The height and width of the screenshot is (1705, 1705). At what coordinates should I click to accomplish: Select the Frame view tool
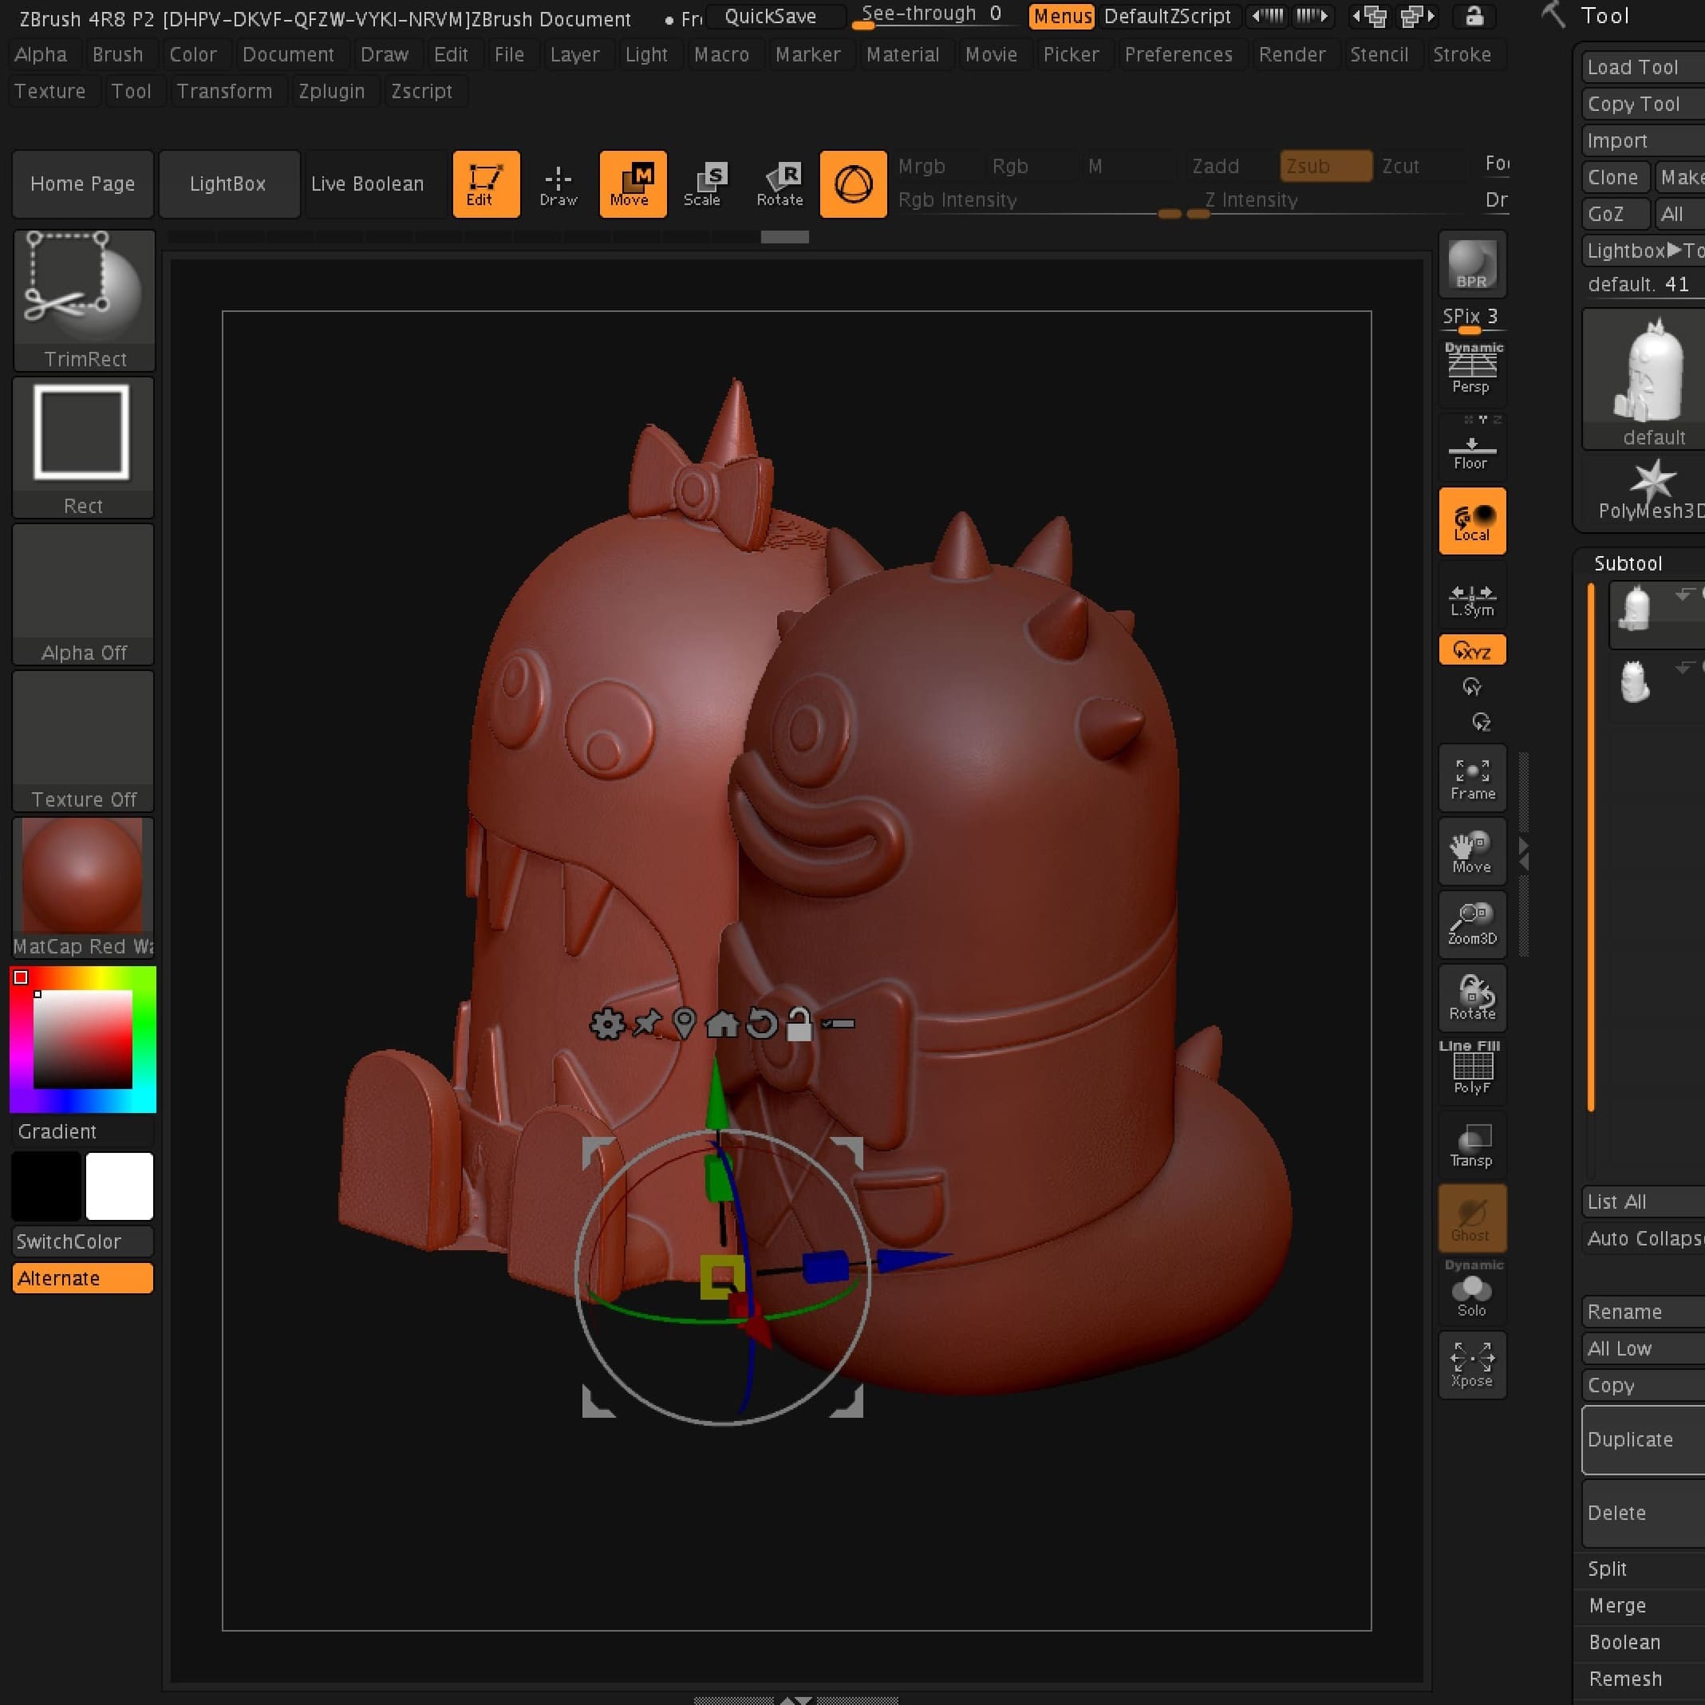1471,777
